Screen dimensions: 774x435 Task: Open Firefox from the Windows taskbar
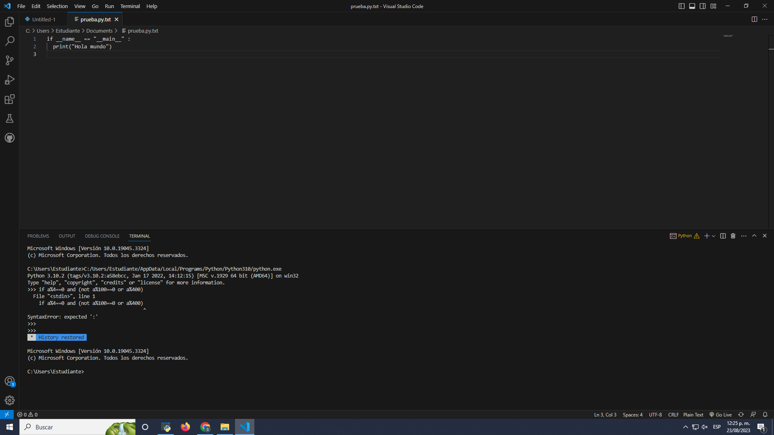[185, 427]
